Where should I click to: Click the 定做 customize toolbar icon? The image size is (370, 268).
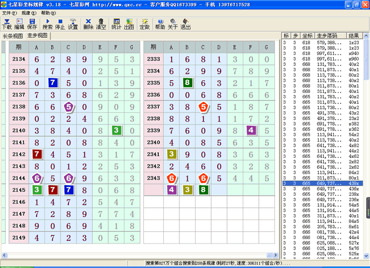pyautogui.click(x=144, y=24)
